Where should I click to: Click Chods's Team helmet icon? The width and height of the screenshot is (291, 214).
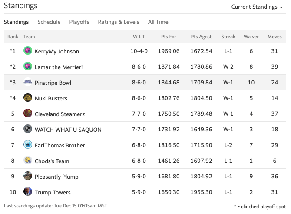28,160
